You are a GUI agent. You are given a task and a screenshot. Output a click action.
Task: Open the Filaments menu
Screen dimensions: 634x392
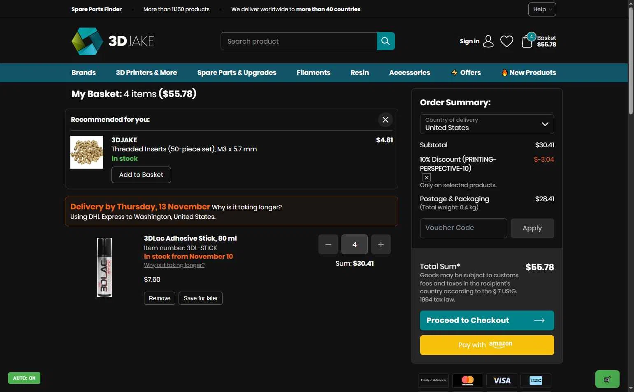[x=314, y=73]
